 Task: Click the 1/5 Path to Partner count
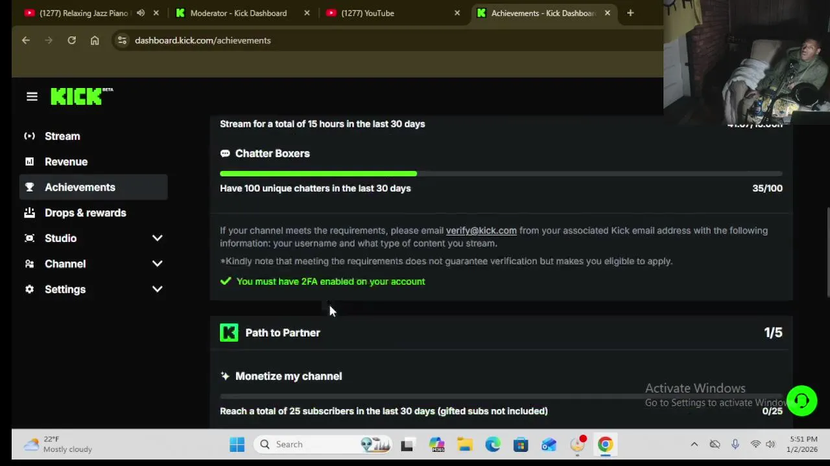tap(773, 333)
